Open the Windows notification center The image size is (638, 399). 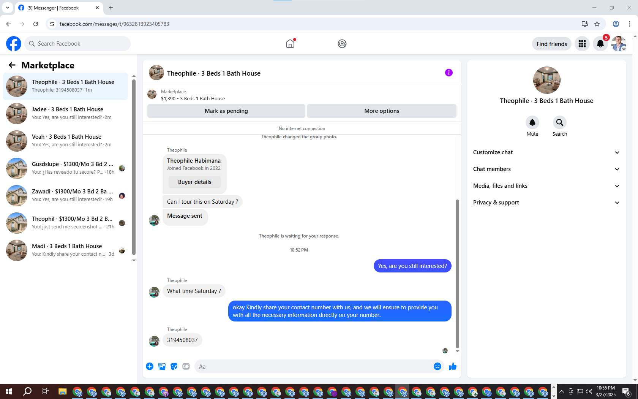627,391
